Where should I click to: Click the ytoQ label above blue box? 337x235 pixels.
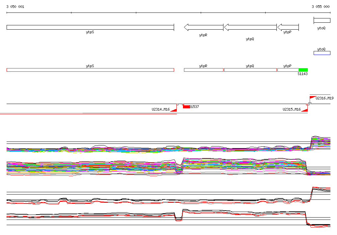[x=321, y=49]
